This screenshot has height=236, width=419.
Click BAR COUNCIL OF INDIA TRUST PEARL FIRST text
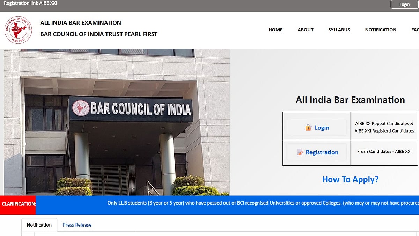99,34
